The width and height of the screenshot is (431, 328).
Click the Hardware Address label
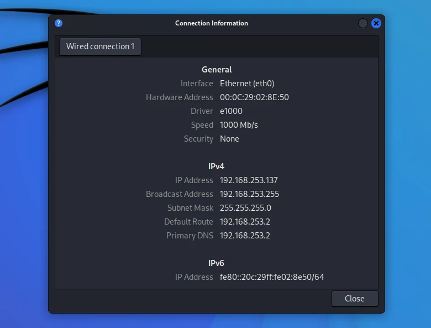(180, 97)
